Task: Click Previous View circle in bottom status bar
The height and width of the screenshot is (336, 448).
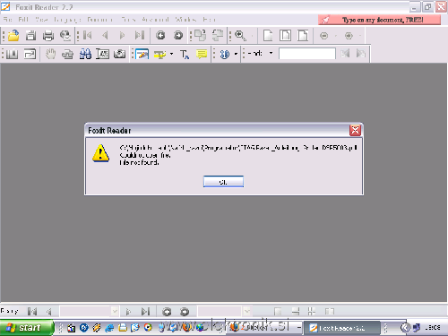Action: 167,312
